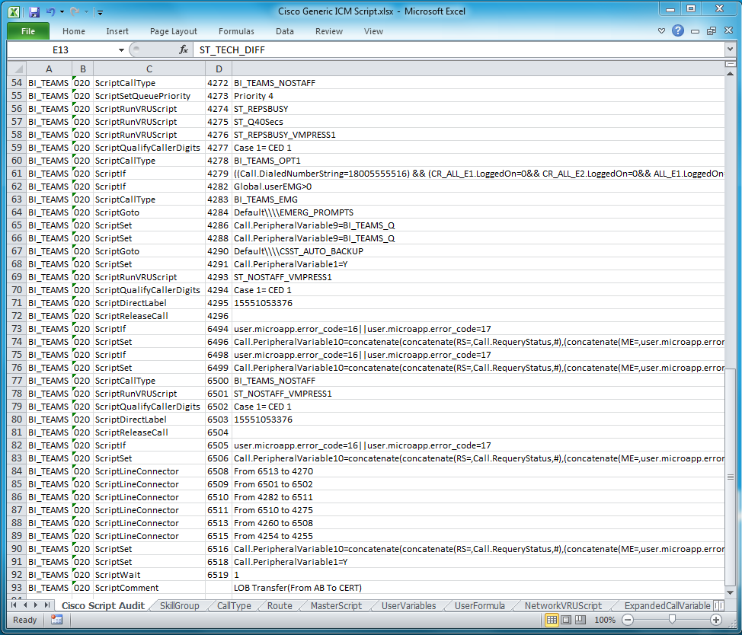Go to first sheet tab navigation arrow
This screenshot has width=742, height=635.
pos(14,605)
